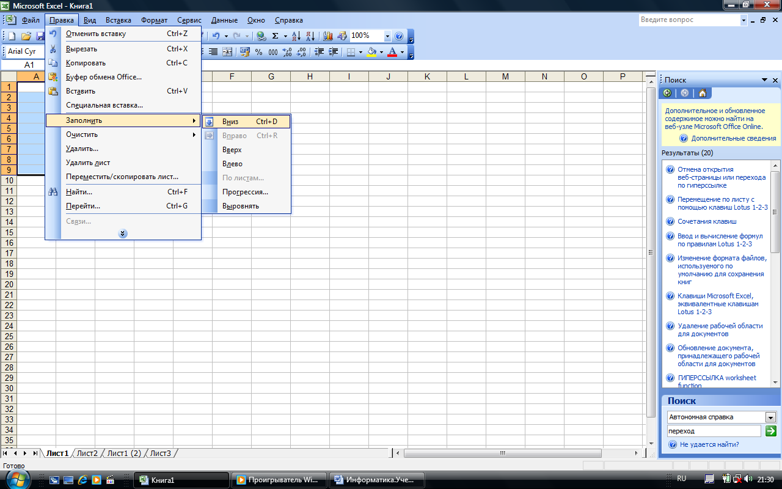The height and width of the screenshot is (489, 782).
Task: Click the Не удается найти? link
Action: (x=709, y=444)
